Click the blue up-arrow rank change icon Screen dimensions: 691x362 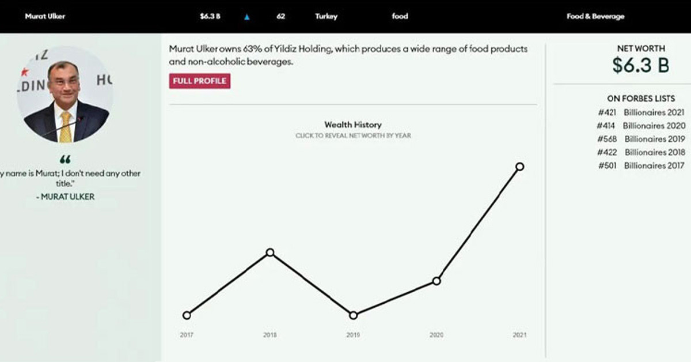(247, 17)
